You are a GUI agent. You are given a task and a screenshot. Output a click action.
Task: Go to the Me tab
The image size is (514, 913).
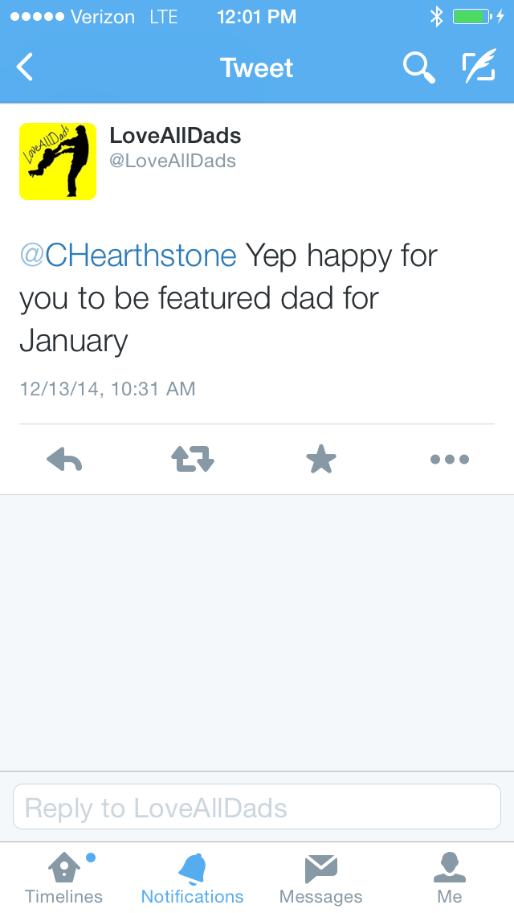pyautogui.click(x=450, y=878)
